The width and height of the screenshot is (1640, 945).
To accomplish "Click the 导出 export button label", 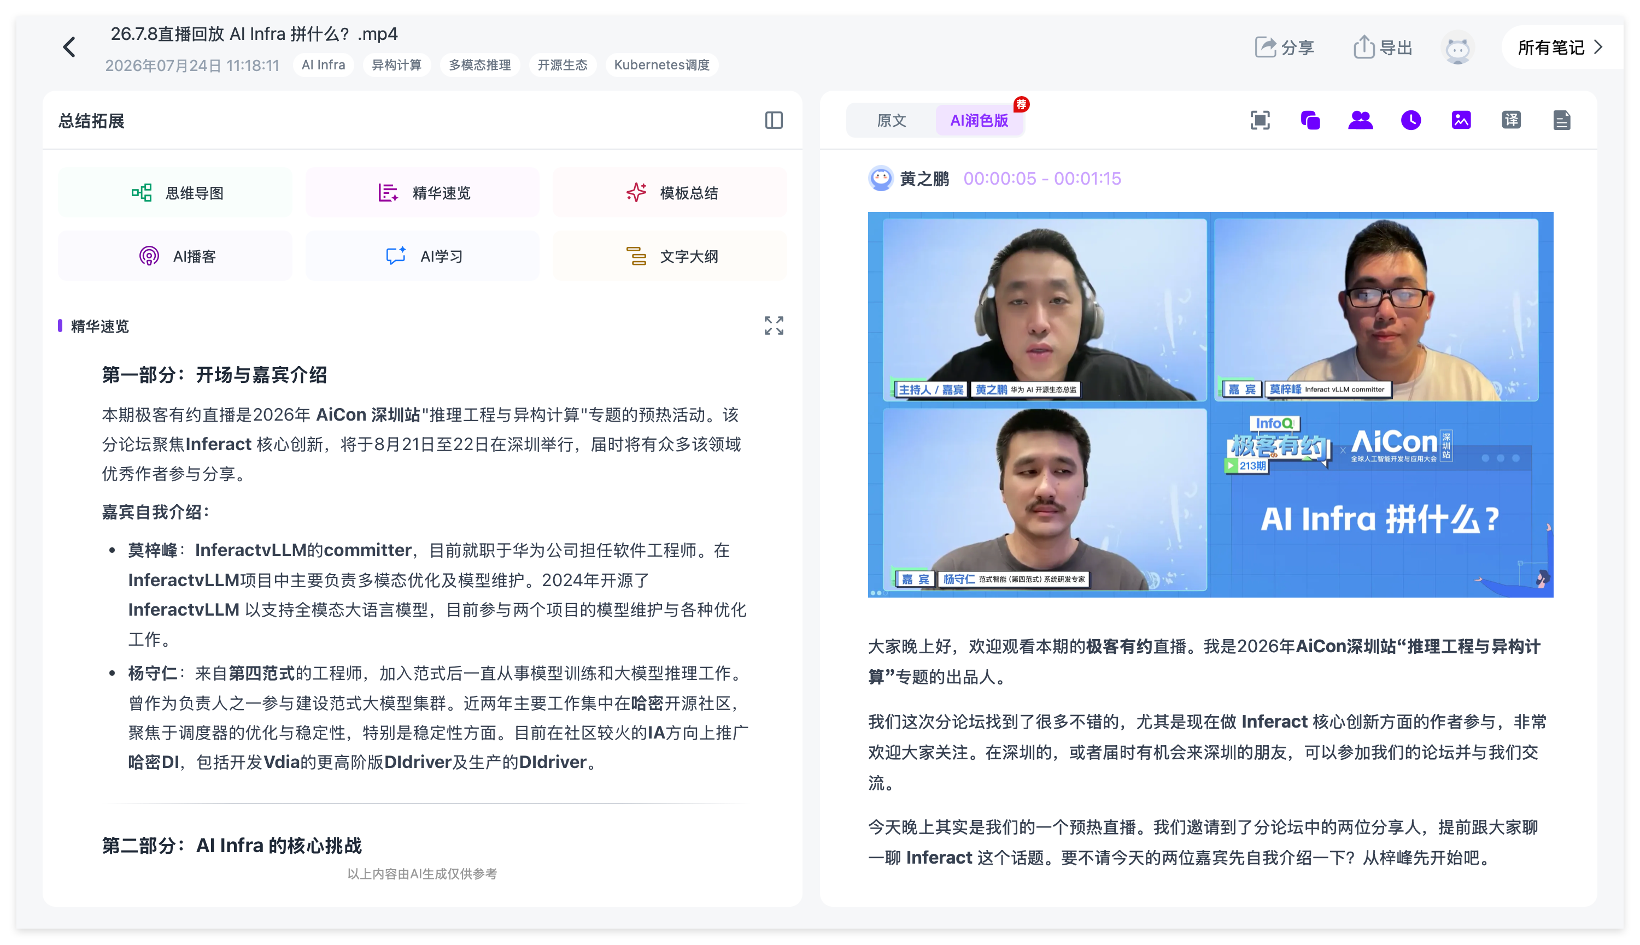I will point(1396,48).
